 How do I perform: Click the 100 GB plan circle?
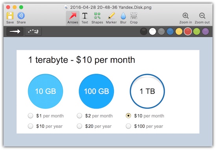(x=97, y=91)
